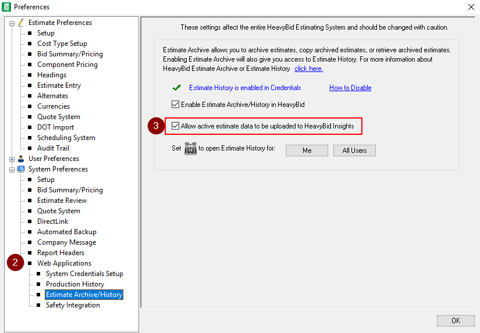Select Automated Backup under System Preferences
The height and width of the screenshot is (333, 480).
pos(66,232)
